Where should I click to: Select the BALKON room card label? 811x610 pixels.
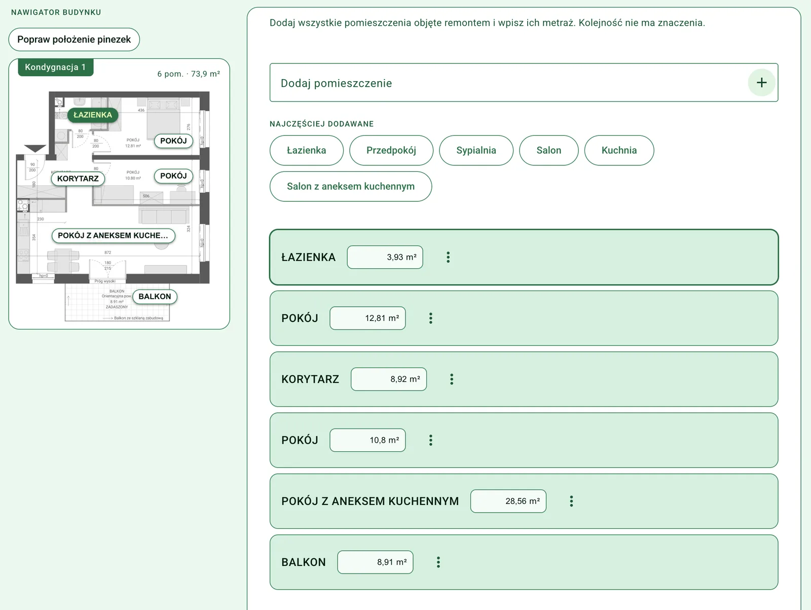pos(304,562)
